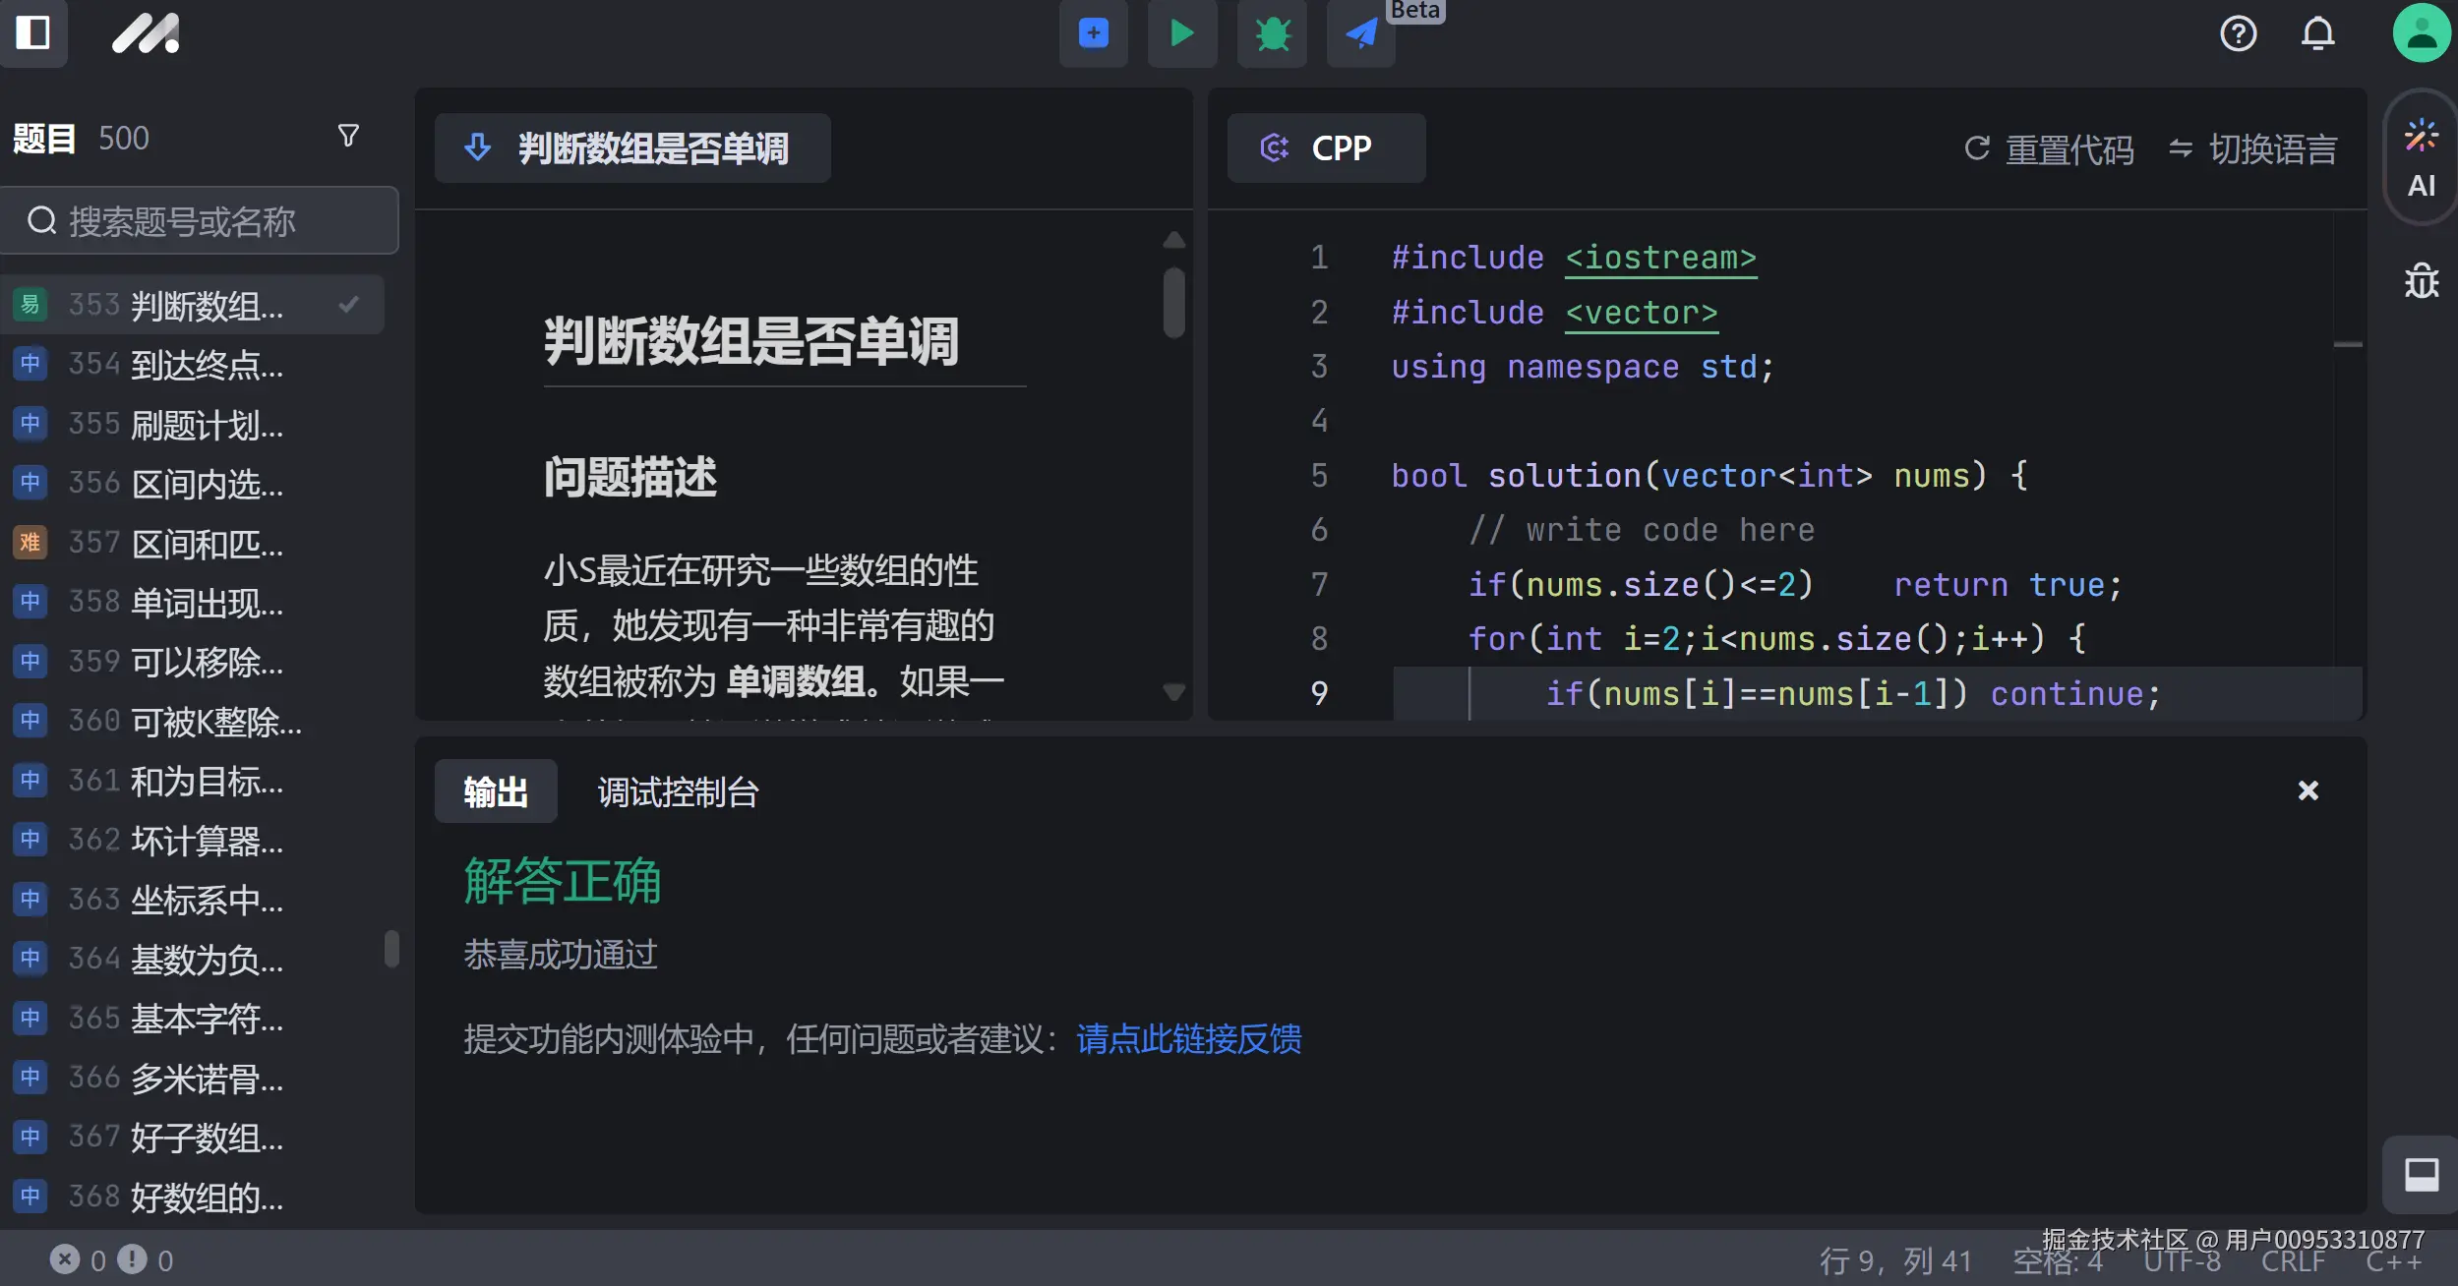2458x1286 pixels.
Task: Click the MarsCode logo
Action: coord(146,32)
